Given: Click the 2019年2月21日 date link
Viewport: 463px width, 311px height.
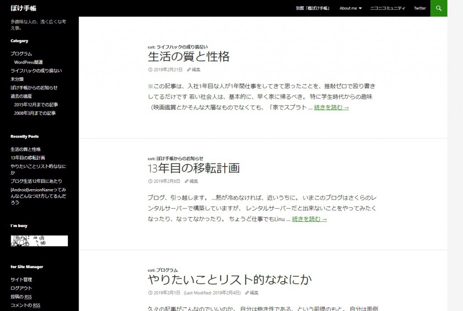Looking at the screenshot, I should 168,70.
